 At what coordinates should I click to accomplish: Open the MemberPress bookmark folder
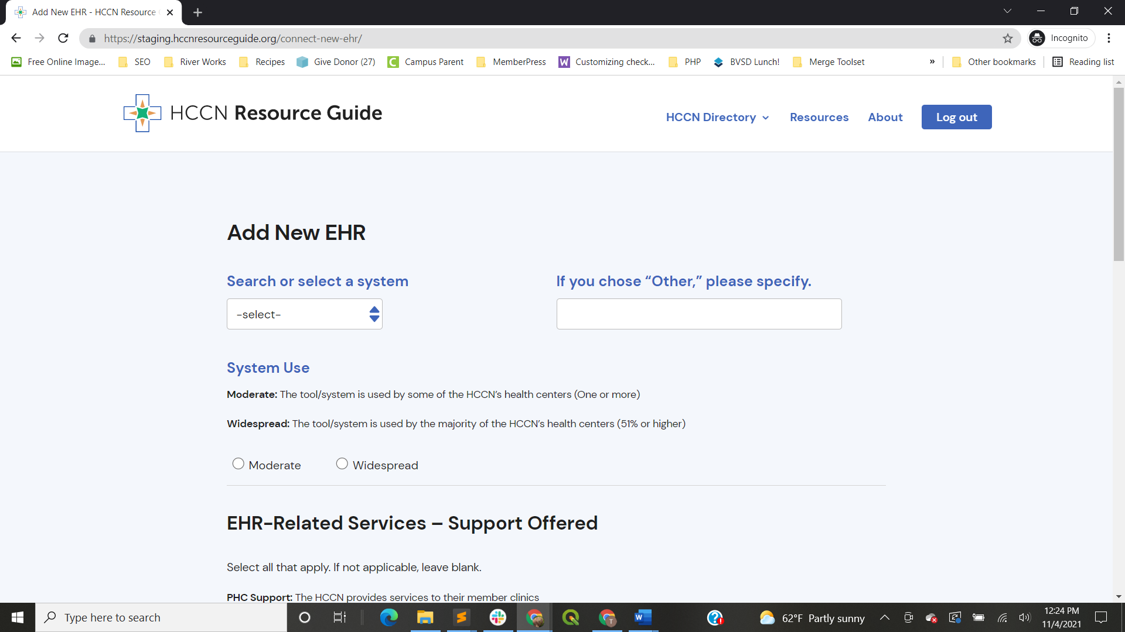[511, 62]
